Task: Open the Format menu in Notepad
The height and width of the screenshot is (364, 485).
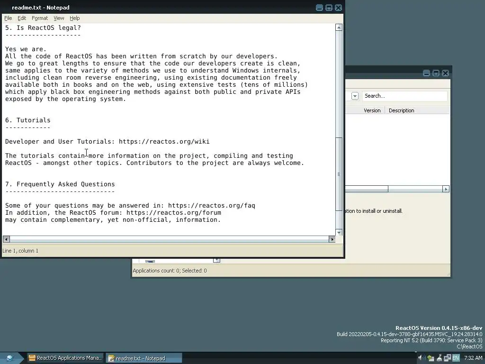Action: [x=40, y=18]
